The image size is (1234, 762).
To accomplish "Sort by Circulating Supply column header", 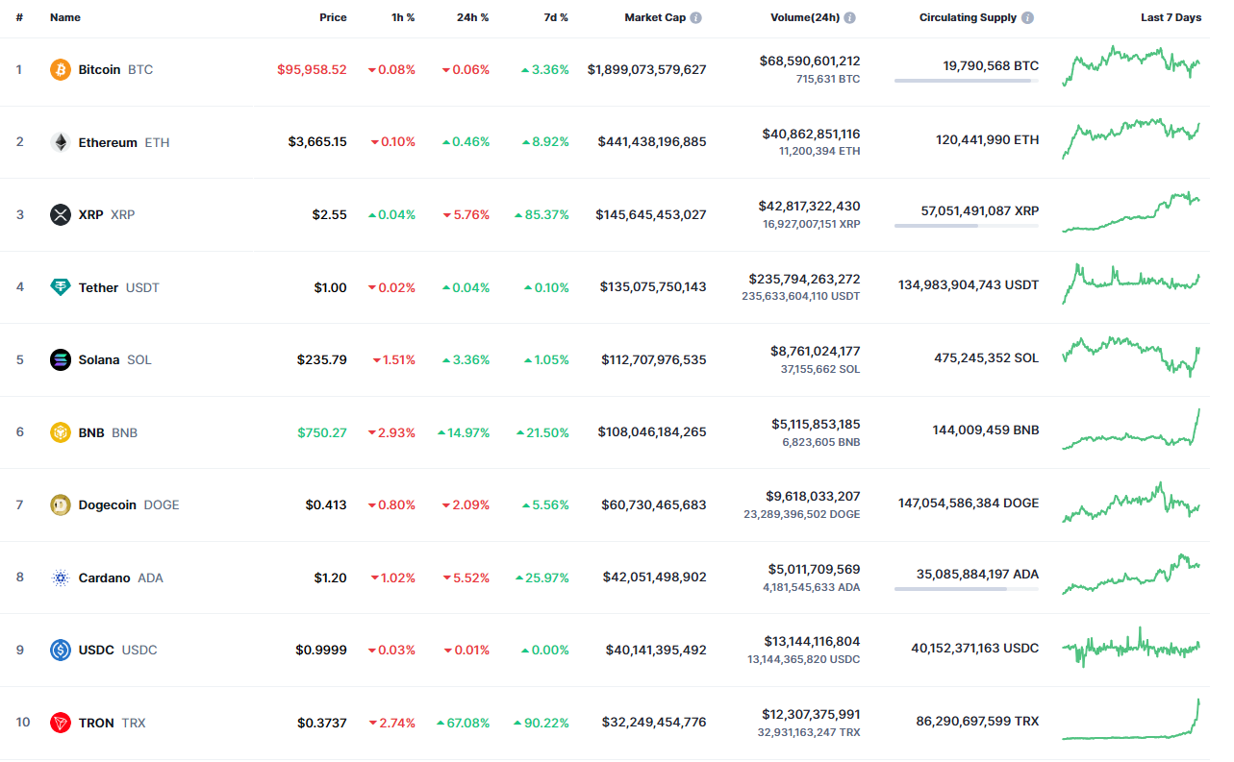I will (968, 18).
